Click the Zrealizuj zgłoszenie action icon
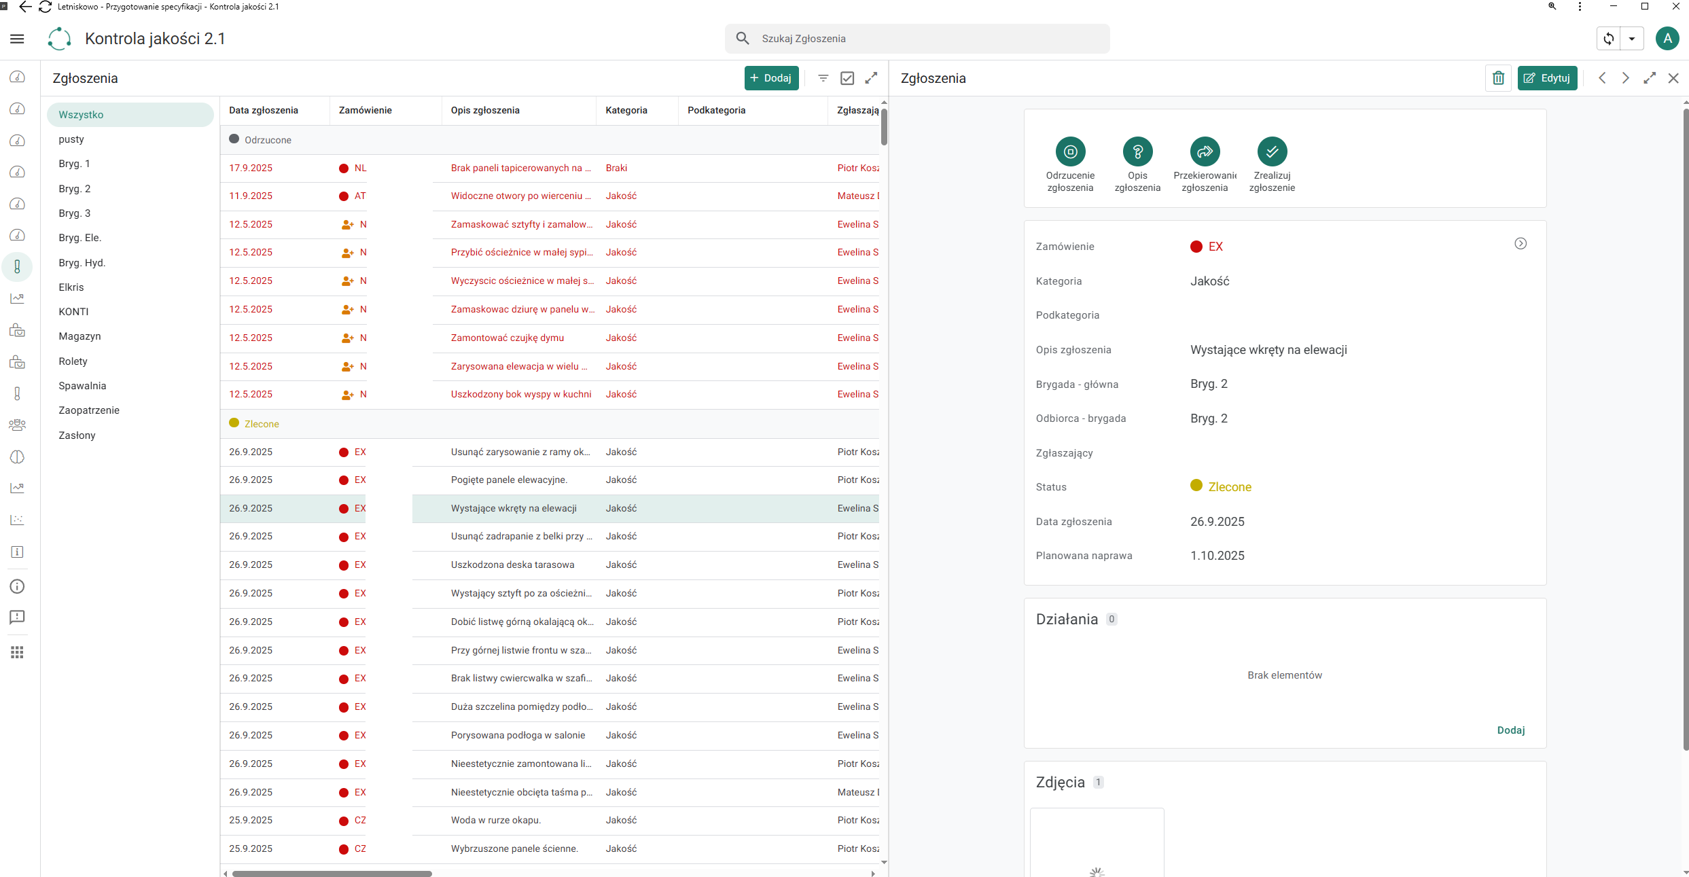 1272,151
